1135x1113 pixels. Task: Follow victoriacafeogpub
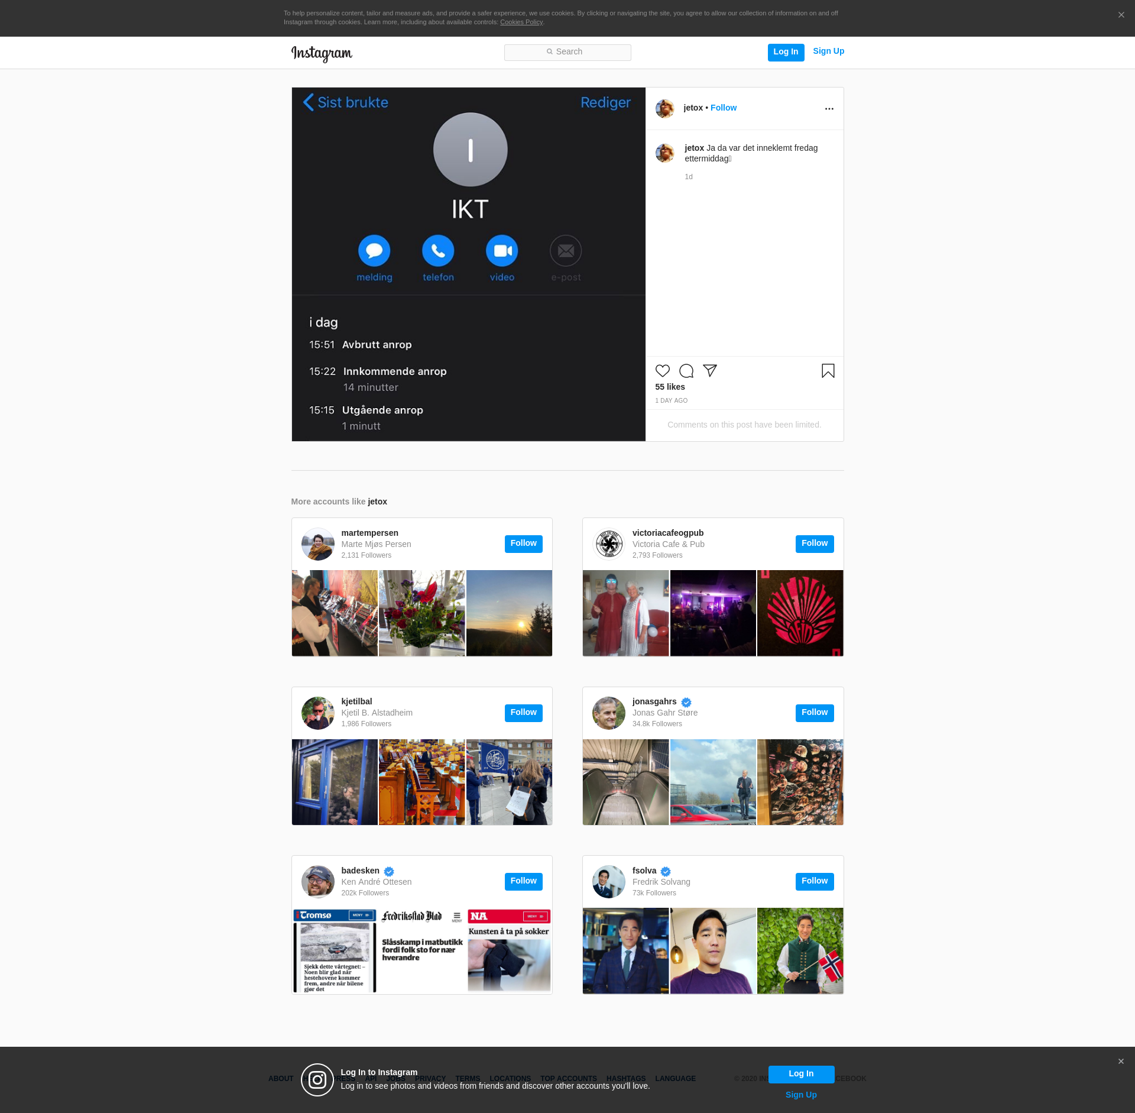click(814, 543)
